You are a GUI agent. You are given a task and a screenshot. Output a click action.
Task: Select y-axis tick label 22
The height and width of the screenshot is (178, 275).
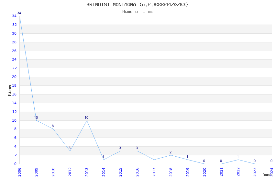point(14,68)
